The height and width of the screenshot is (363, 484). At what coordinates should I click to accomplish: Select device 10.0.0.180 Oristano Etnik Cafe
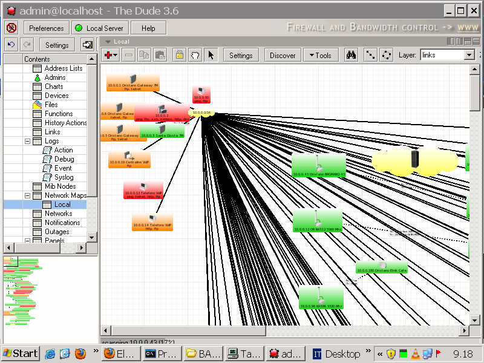382,267
